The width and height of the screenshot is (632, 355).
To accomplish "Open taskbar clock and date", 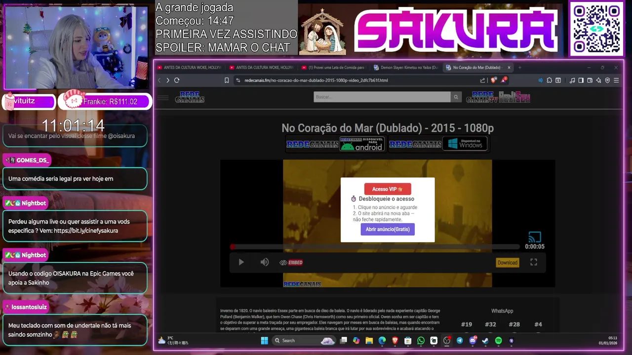I will click(x=608, y=341).
